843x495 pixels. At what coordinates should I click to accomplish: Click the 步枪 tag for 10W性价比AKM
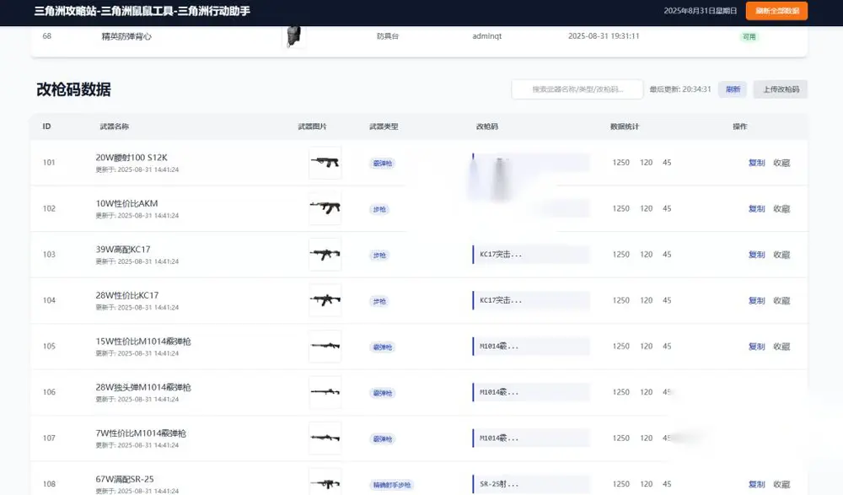379,209
